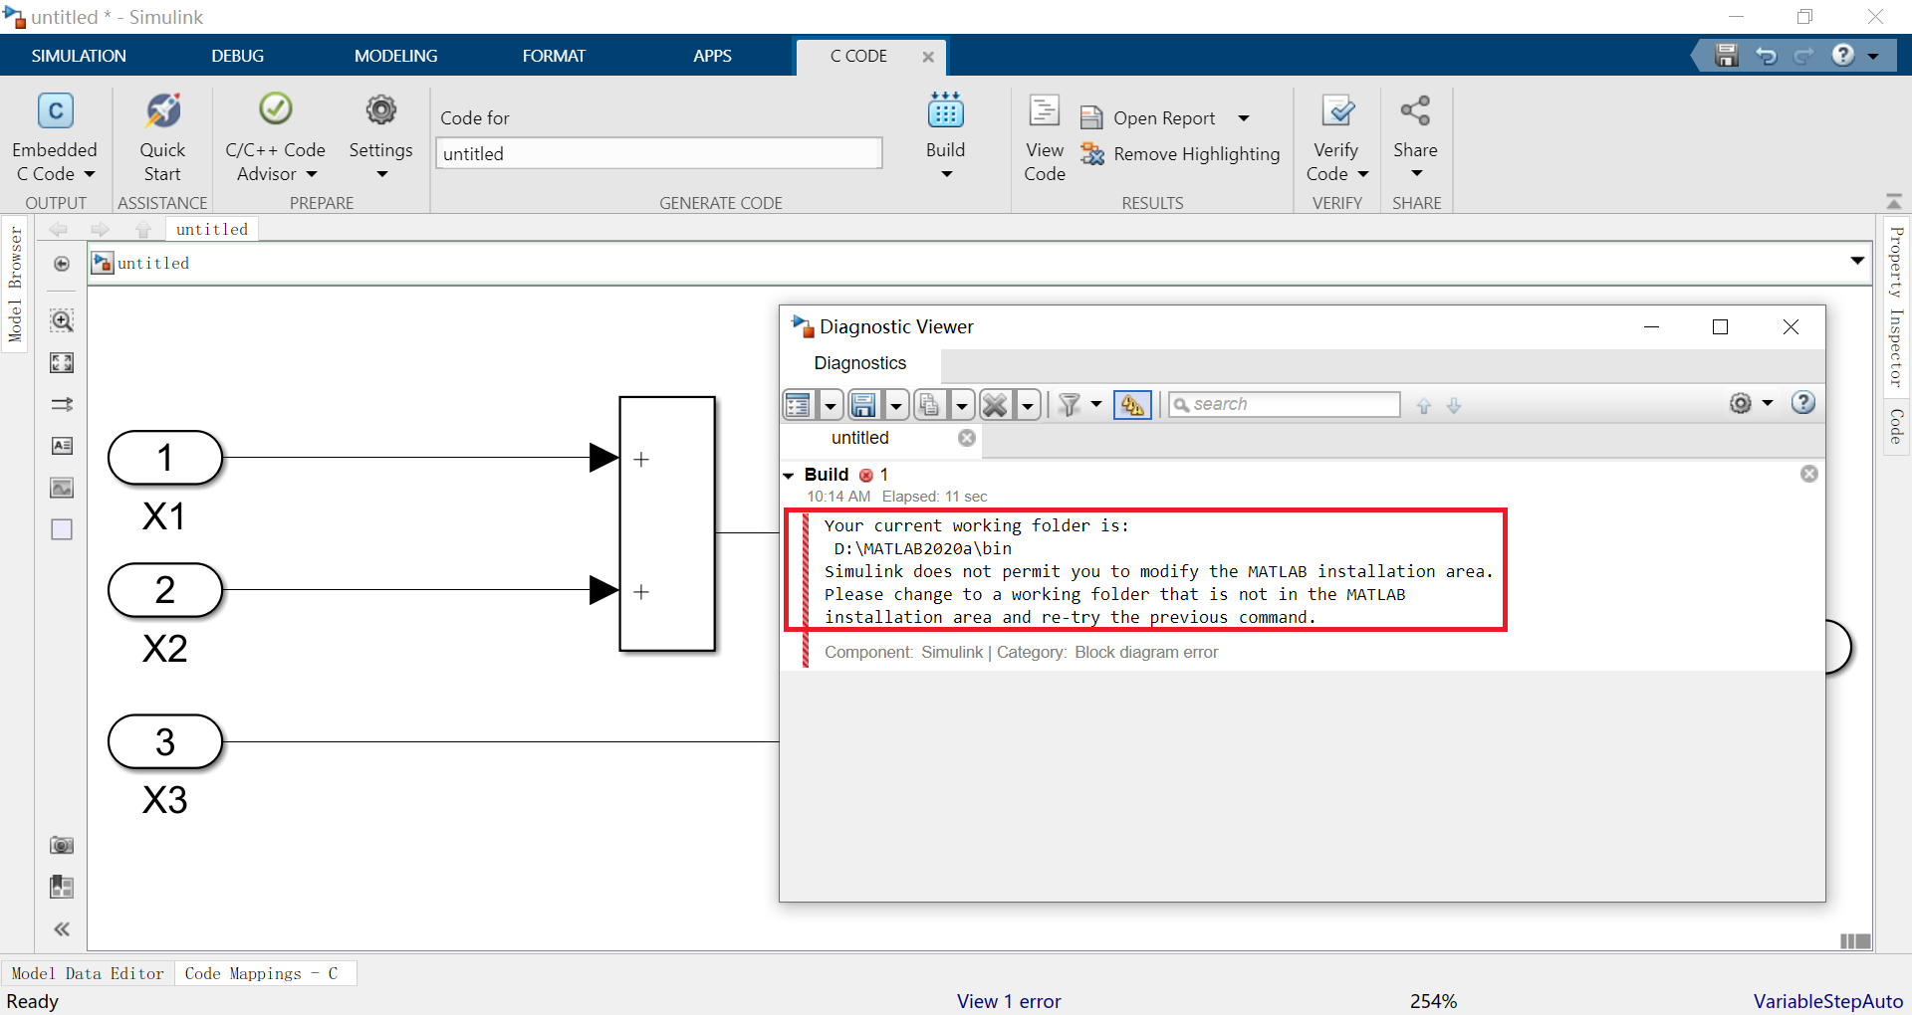The width and height of the screenshot is (1912, 1015).
Task: Switch to the APPS tab
Action: click(712, 56)
